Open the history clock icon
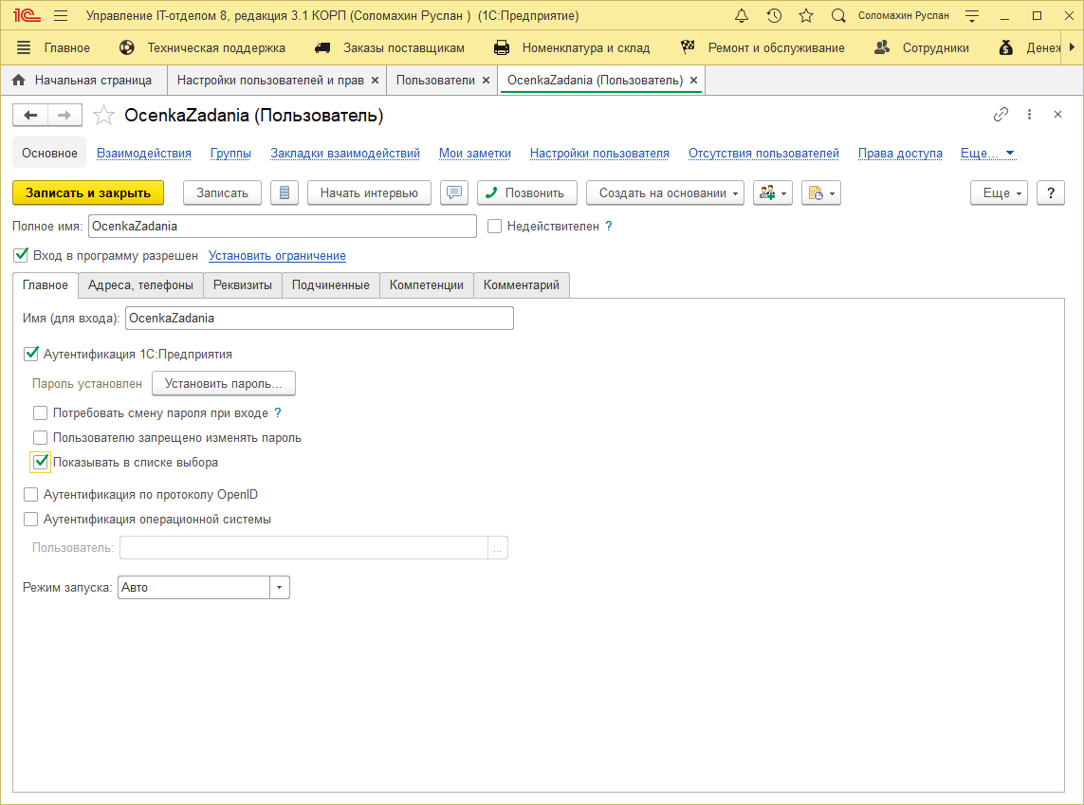This screenshot has height=805, width=1084. (x=774, y=16)
